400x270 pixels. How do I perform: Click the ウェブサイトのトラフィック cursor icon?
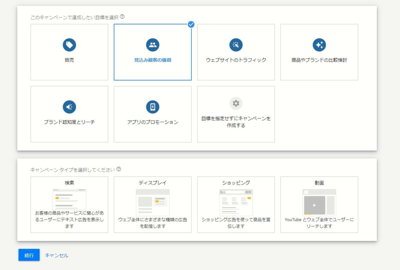click(x=236, y=45)
